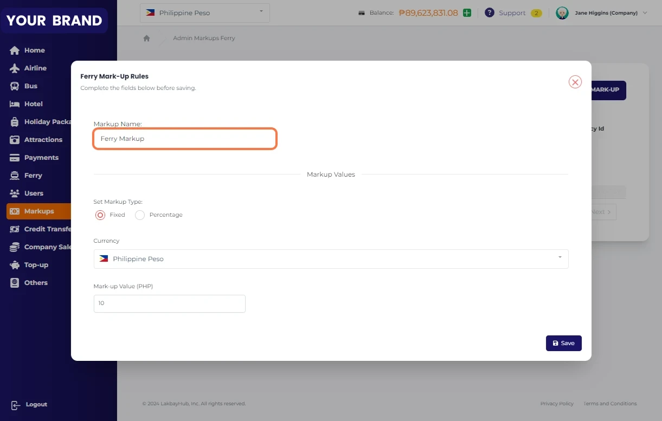Select the Fixed markup type
The width and height of the screenshot is (662, 421).
coord(100,215)
